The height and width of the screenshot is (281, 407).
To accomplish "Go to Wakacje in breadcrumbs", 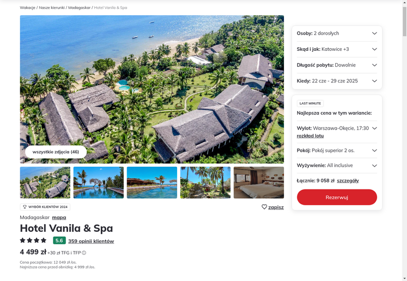I will [x=27, y=8].
